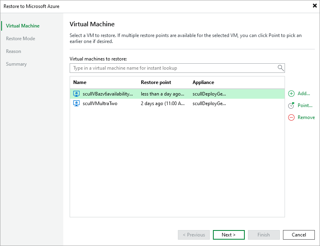
Task: Open the Reason wizard step
Action: coord(14,51)
